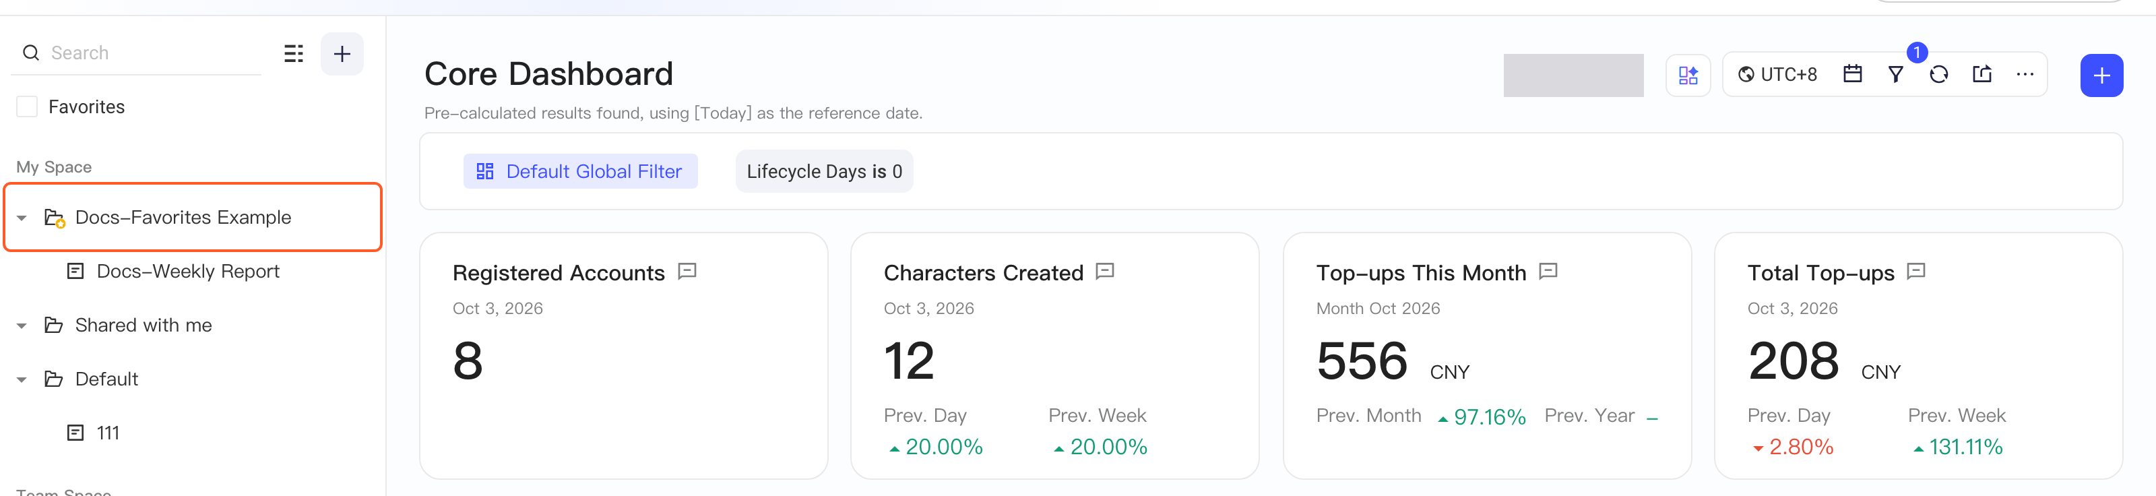Screen dimensions: 2156x496
Task: Click the dashboard layout add-widget icon
Action: (1688, 75)
